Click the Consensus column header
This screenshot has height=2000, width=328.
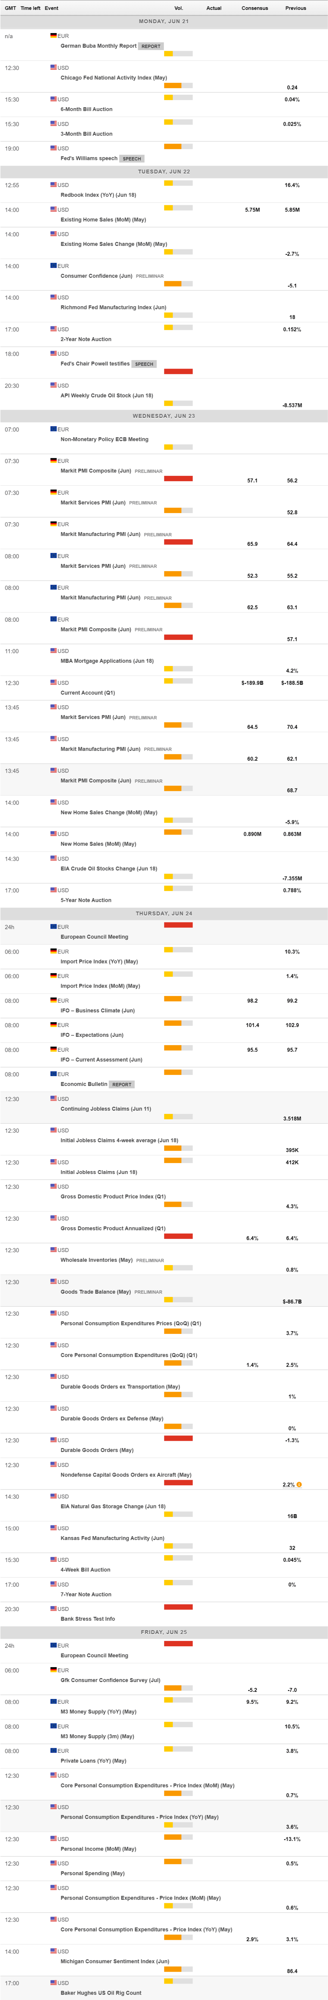click(254, 8)
